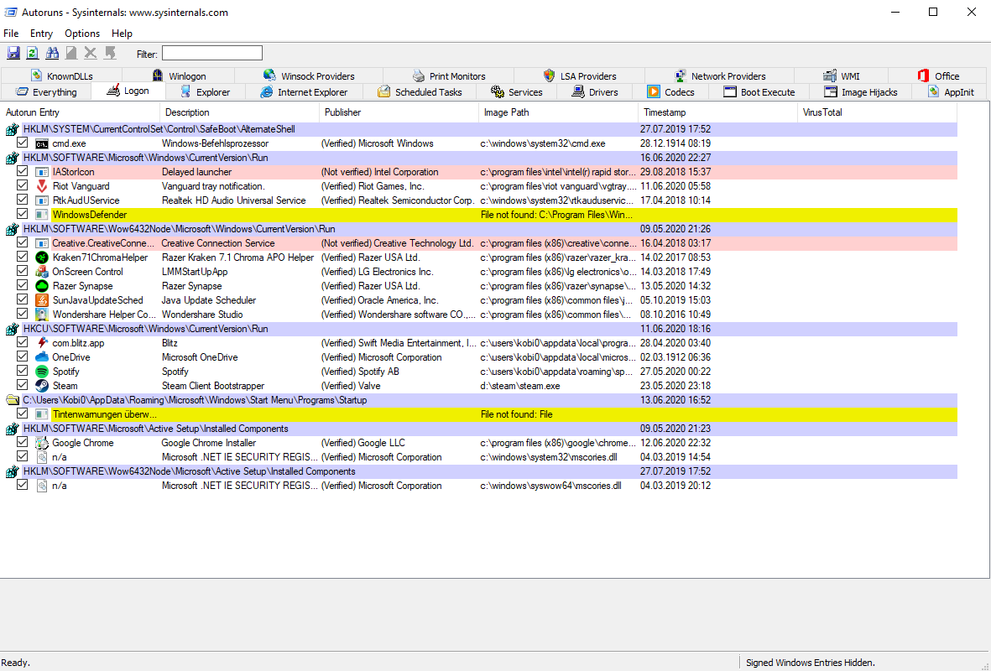Click the cmd.exe entry icon
Viewport: 991px width, 671px height.
(x=42, y=143)
